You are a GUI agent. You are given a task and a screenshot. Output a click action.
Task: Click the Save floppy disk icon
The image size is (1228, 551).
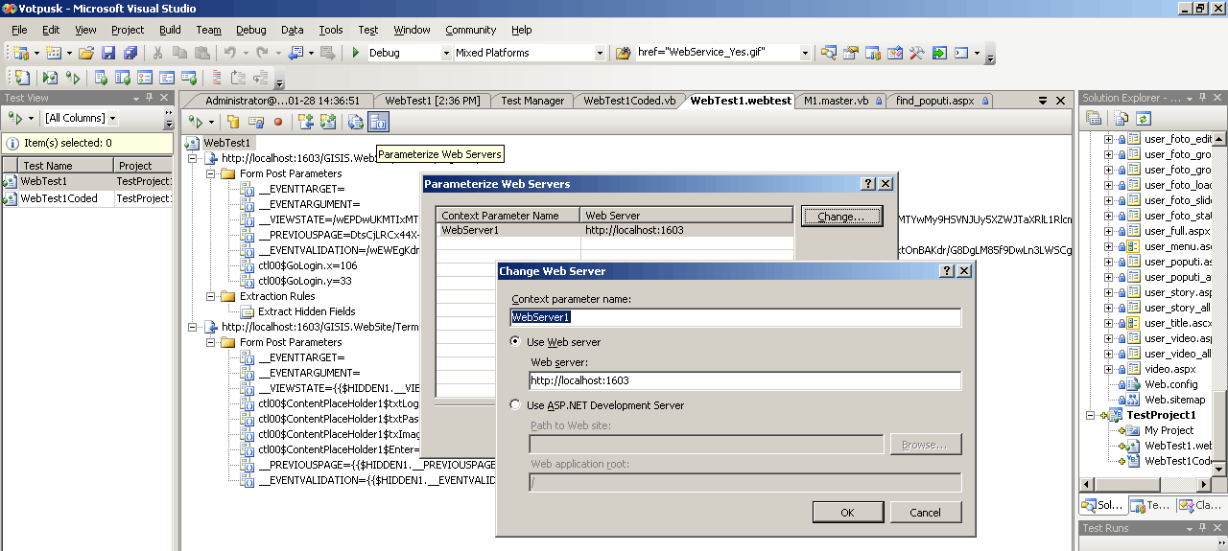[x=107, y=53]
